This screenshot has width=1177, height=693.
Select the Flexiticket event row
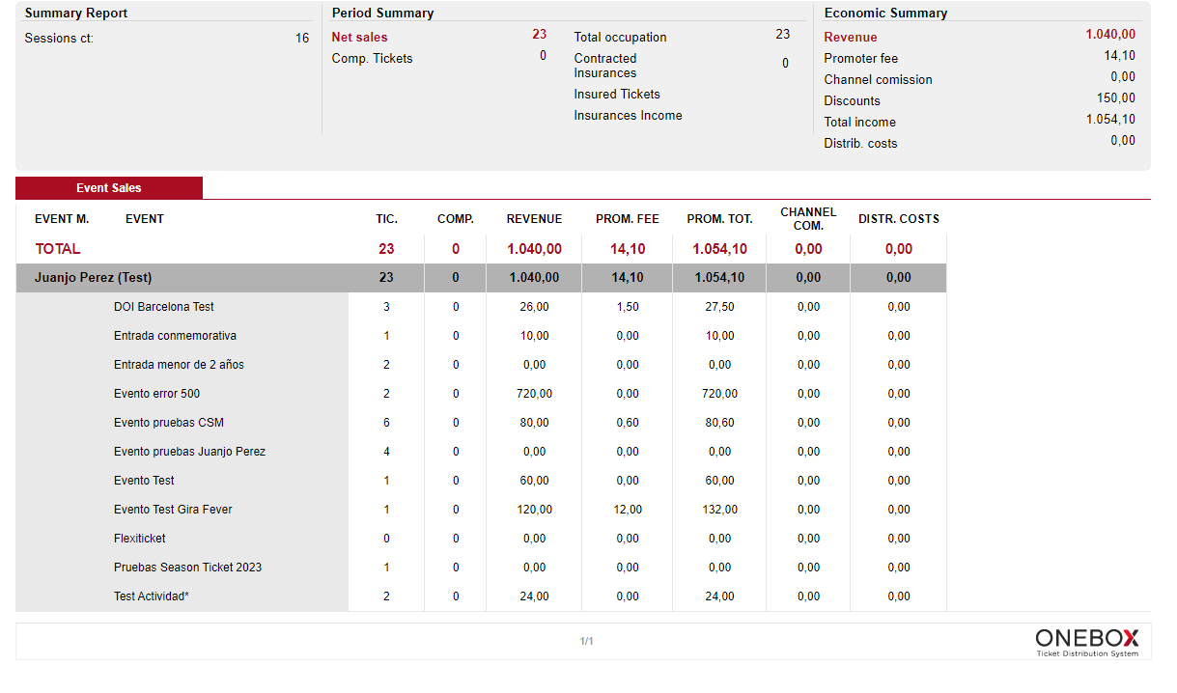(x=140, y=539)
